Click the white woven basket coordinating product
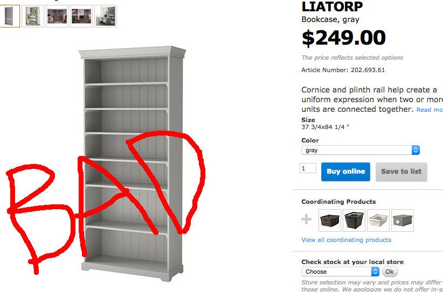The height and width of the screenshot is (292, 443). tap(378, 220)
